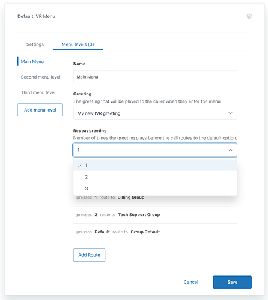Select the Menu levels (3) tab

point(78,44)
